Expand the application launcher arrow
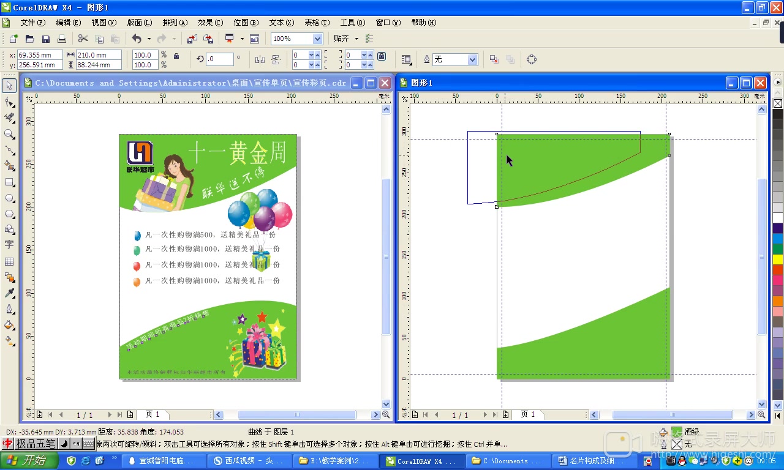Screen dimensions: 784x470 pos(242,39)
